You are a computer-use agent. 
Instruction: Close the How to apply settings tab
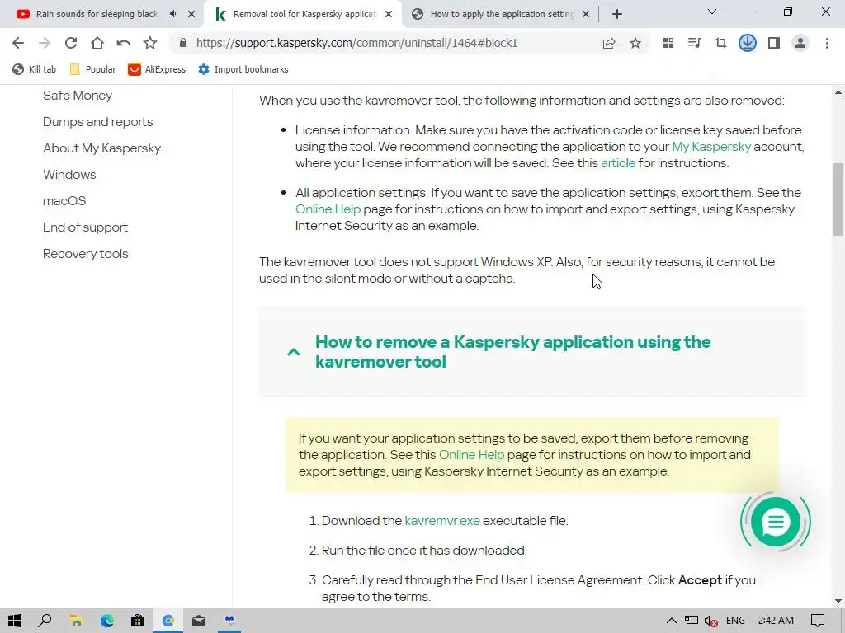587,14
